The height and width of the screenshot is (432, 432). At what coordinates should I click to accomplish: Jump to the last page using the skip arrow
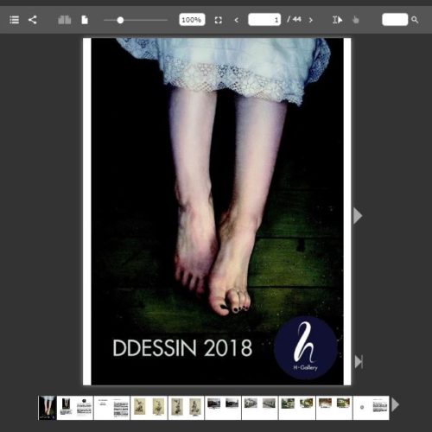click(x=359, y=362)
